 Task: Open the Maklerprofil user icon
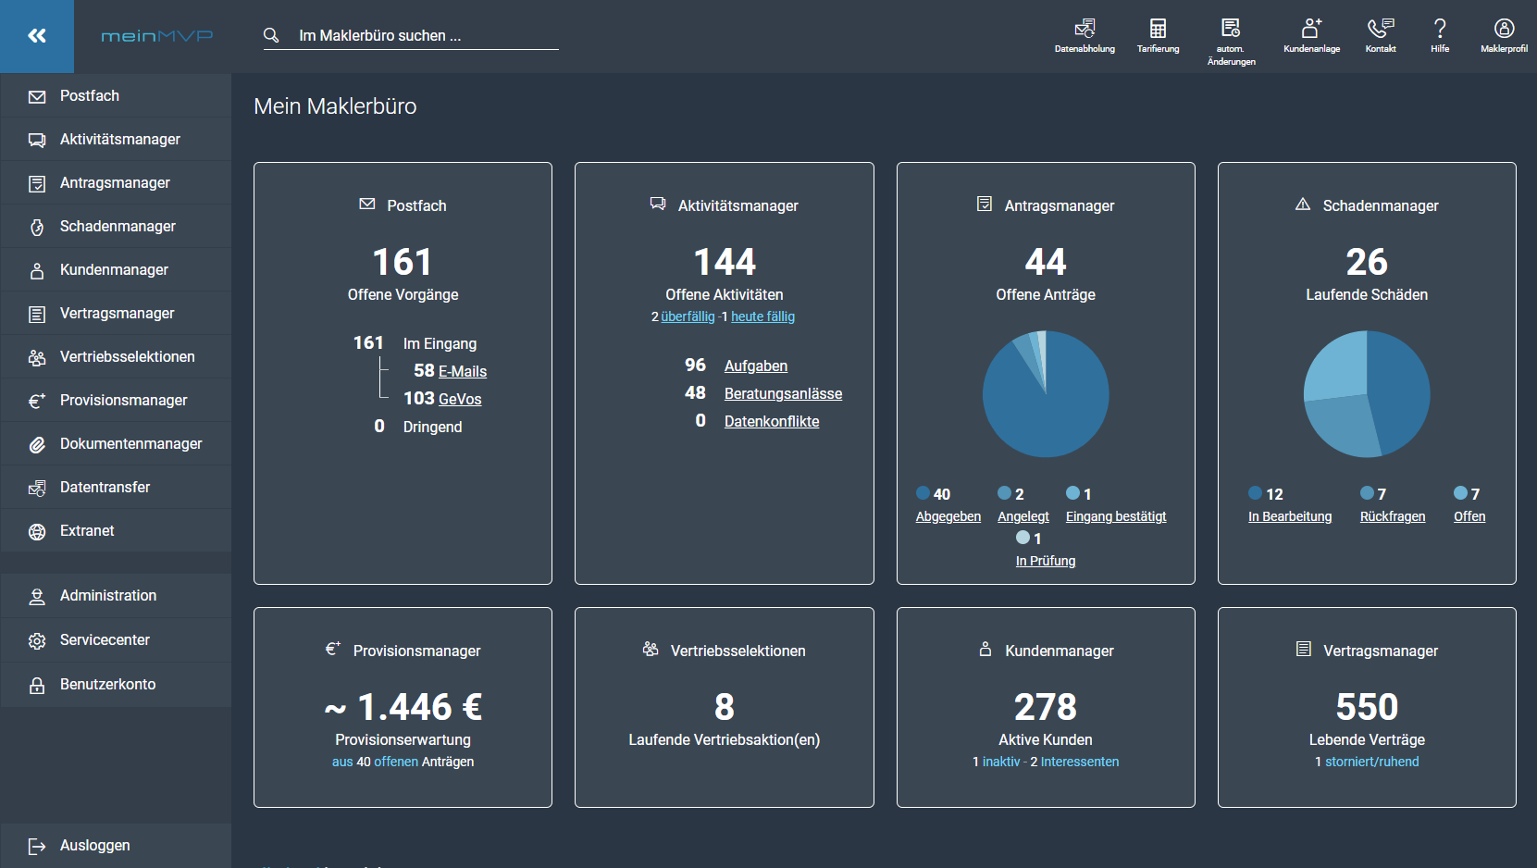click(x=1504, y=35)
